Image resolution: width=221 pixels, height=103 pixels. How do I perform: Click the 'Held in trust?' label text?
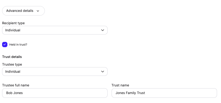click(x=18, y=45)
